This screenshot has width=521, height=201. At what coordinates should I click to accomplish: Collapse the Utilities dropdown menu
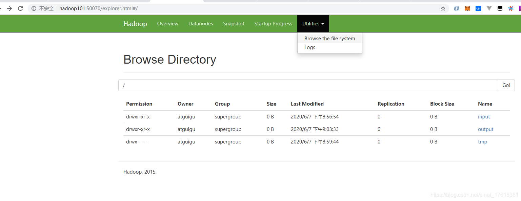[x=313, y=24]
